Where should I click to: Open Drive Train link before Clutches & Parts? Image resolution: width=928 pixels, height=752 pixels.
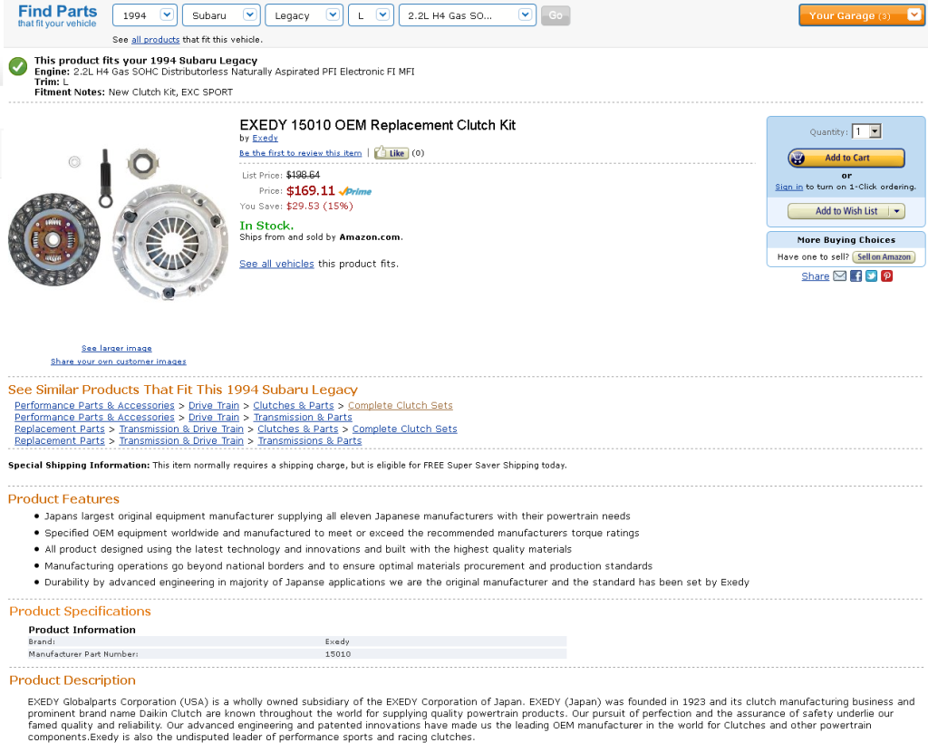pos(214,406)
